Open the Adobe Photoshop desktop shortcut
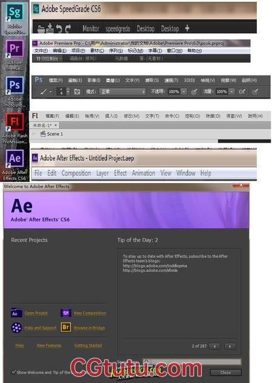Viewport: 272px width, 383px height. [15, 92]
